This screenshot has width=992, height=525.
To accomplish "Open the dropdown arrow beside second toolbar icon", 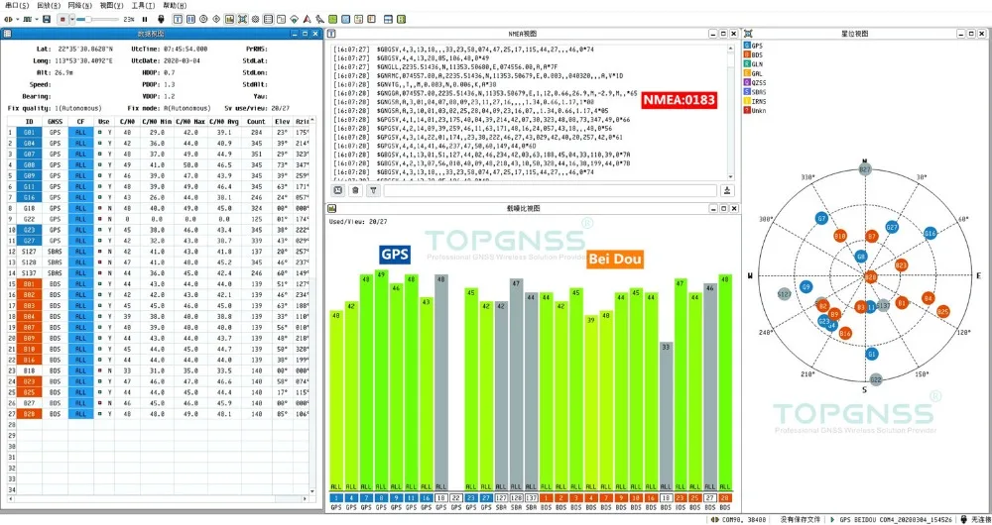I will point(38,20).
